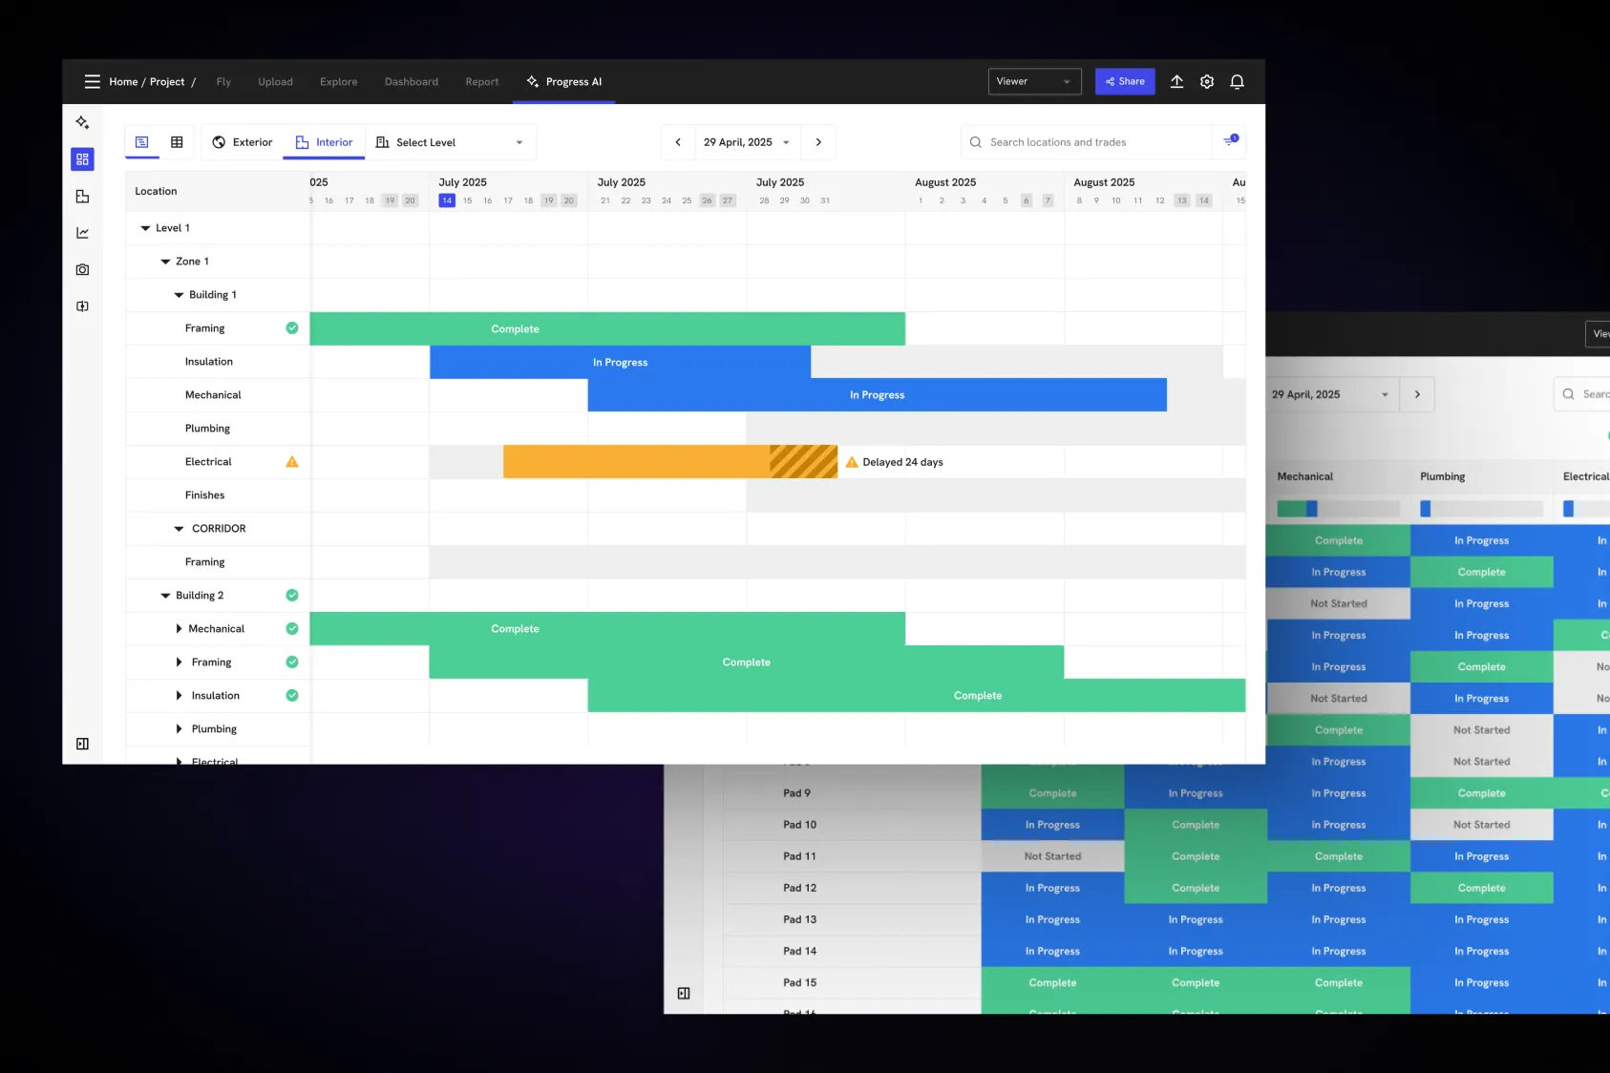Expand Framing under Building 2

[x=179, y=663]
